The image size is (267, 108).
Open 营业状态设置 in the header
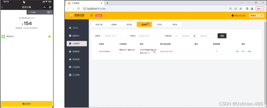coord(238,15)
